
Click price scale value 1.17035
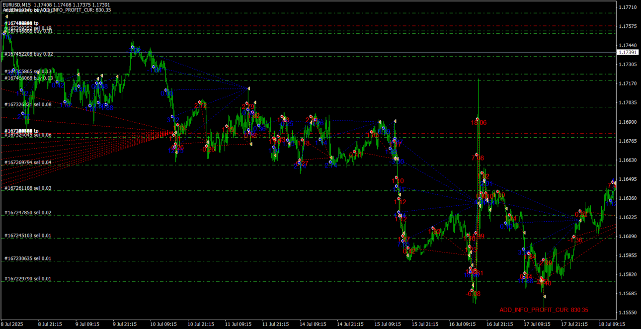click(x=627, y=103)
